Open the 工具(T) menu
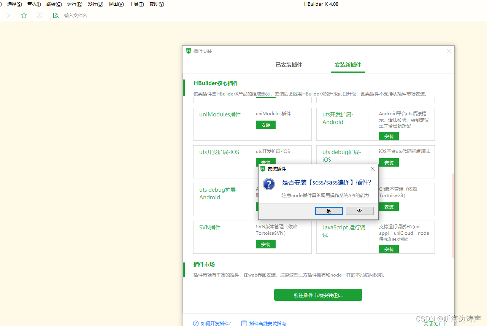This screenshot has height=326, width=487. 136,4
